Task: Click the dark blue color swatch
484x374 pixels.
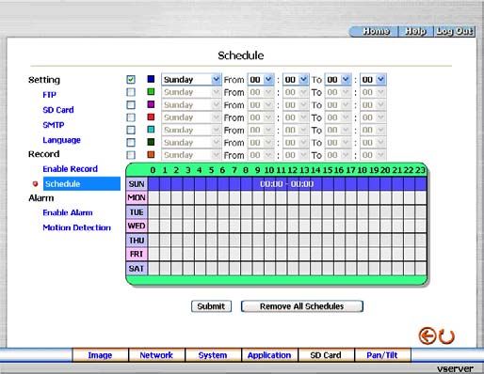Action: [x=151, y=79]
